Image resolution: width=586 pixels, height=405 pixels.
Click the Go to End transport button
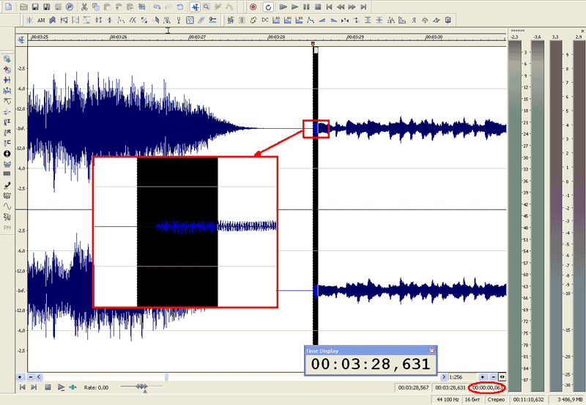(x=364, y=6)
